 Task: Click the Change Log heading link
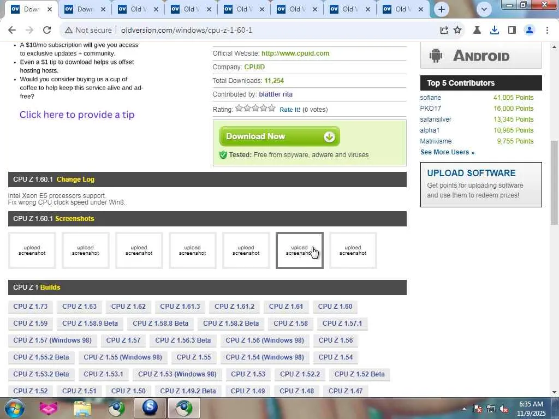(75, 179)
